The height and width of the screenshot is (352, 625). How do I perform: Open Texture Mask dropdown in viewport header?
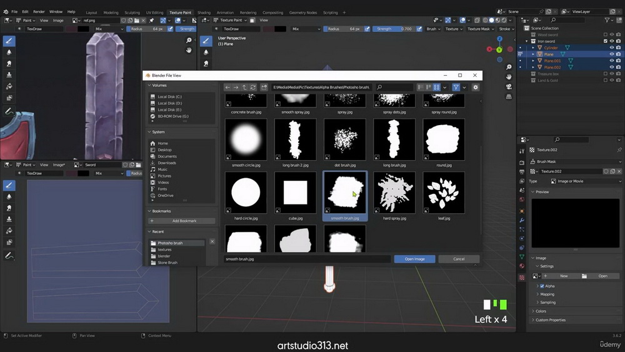coord(481,29)
